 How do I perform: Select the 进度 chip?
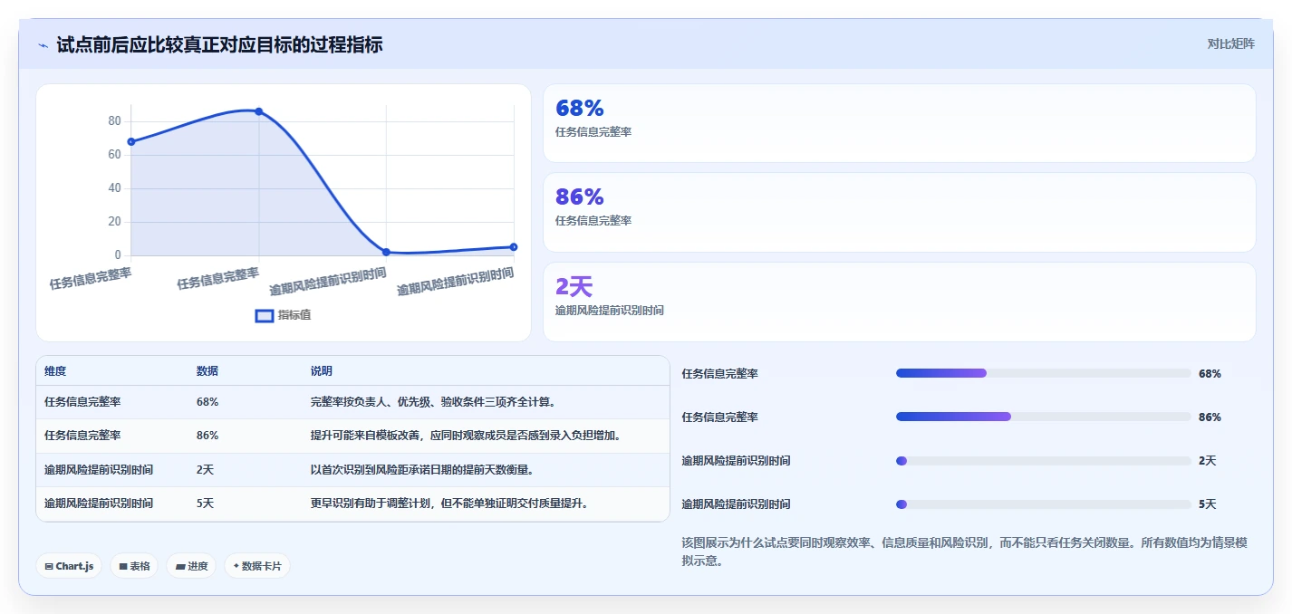(191, 566)
